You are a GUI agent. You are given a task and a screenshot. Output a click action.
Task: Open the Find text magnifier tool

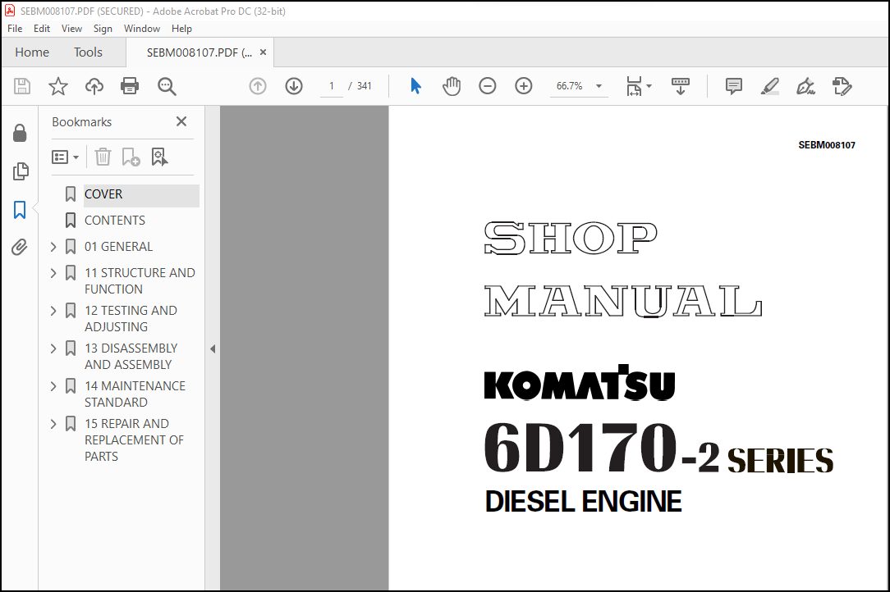(167, 86)
